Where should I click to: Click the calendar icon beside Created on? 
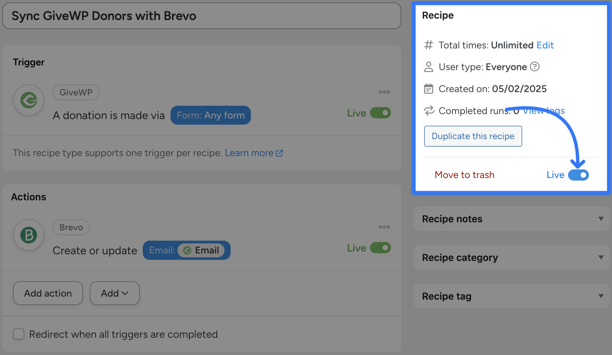click(428, 89)
